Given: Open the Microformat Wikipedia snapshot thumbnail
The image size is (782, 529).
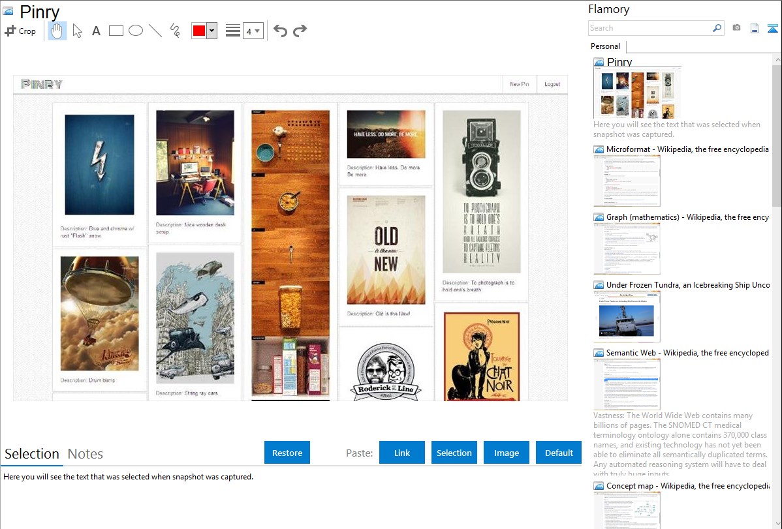Looking at the screenshot, I should 627,181.
